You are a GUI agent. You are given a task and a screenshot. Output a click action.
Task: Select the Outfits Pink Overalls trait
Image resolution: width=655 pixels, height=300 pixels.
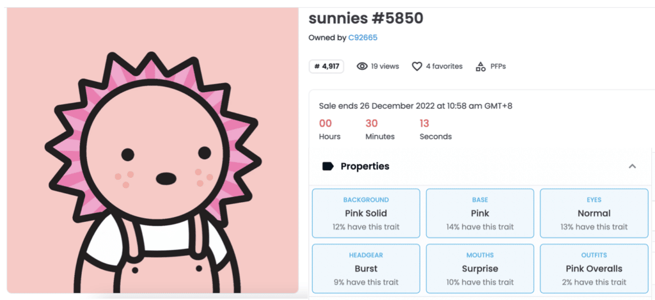pyautogui.click(x=594, y=269)
